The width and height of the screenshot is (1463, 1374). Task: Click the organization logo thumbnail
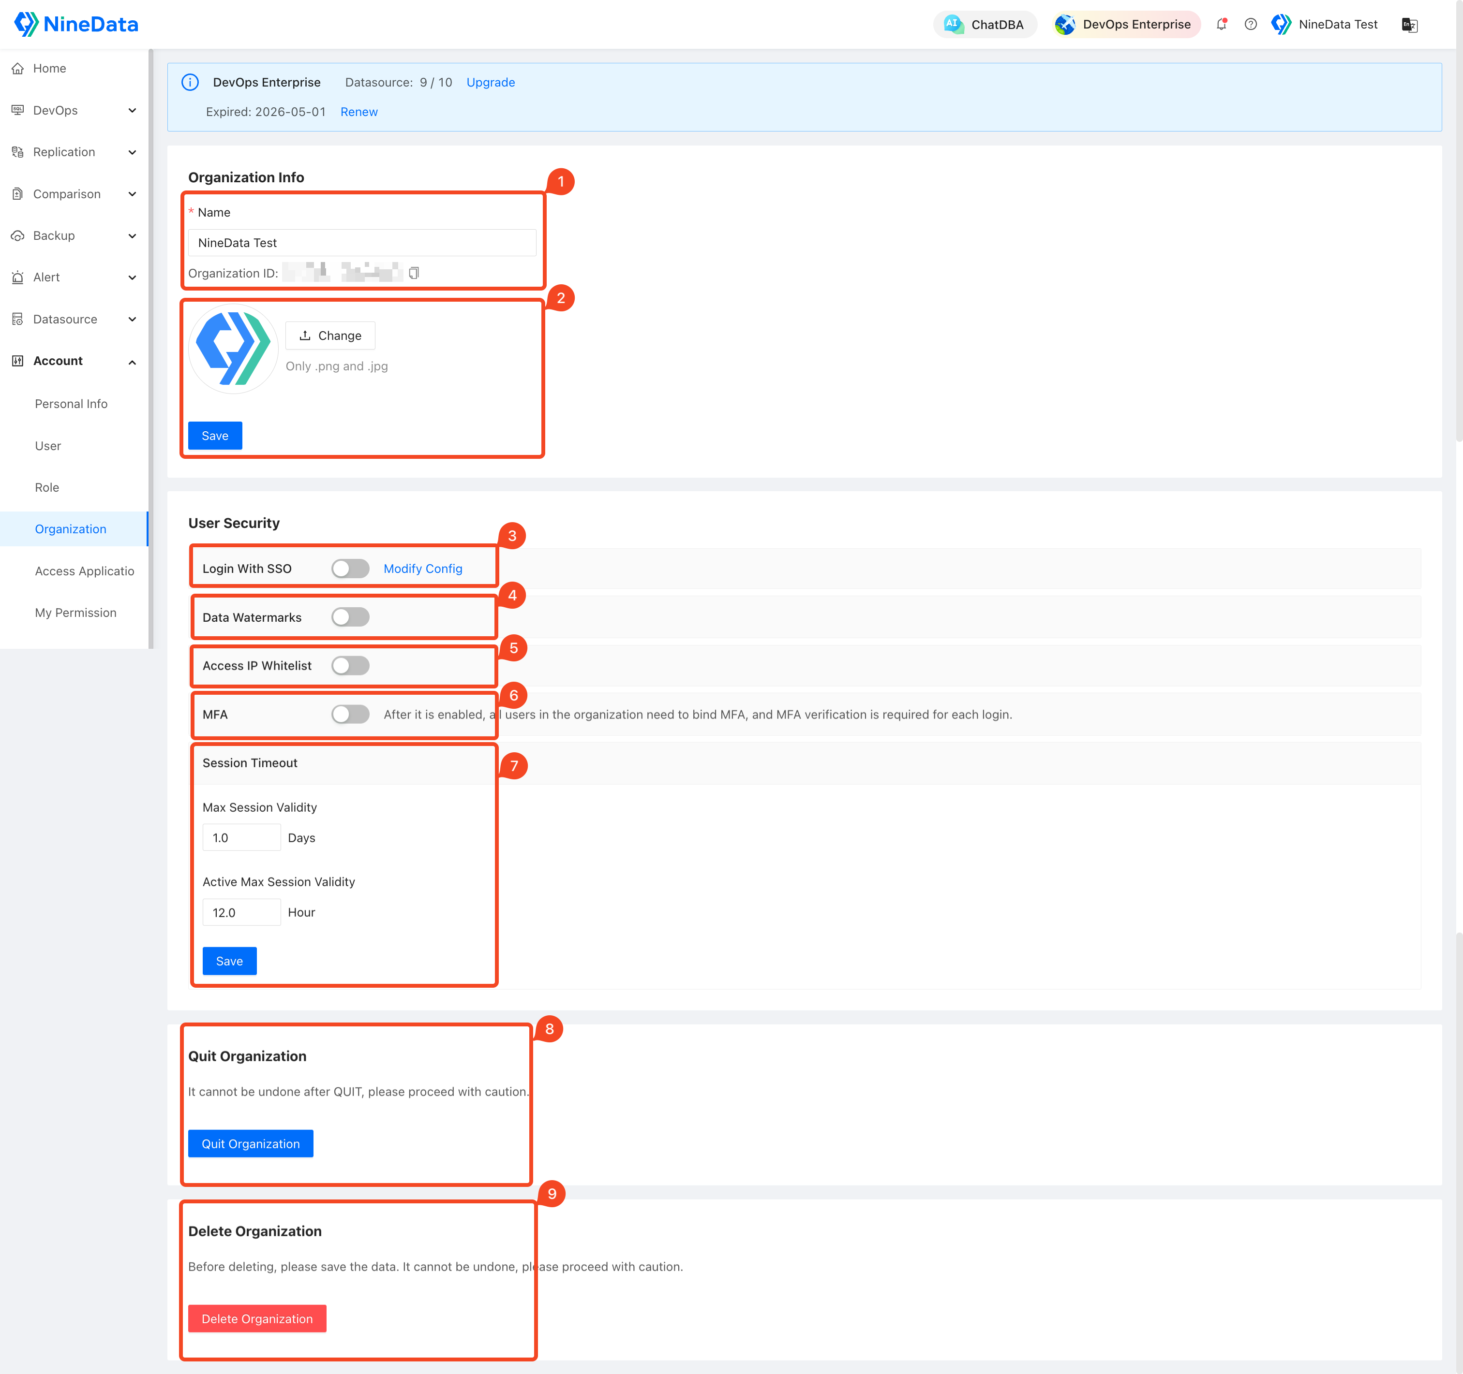(233, 349)
